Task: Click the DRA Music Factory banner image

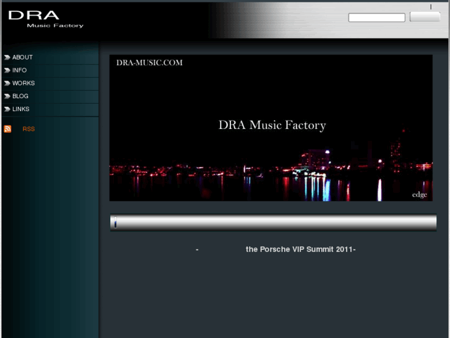Action: click(271, 128)
